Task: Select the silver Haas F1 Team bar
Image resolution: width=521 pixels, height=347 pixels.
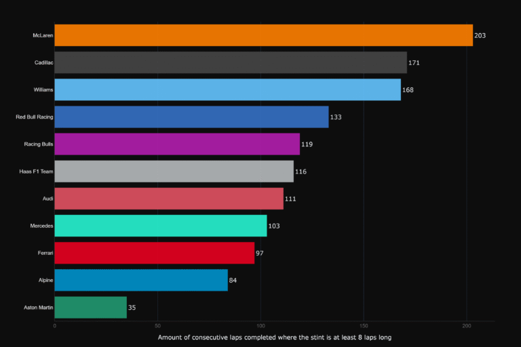Action: coord(174,171)
